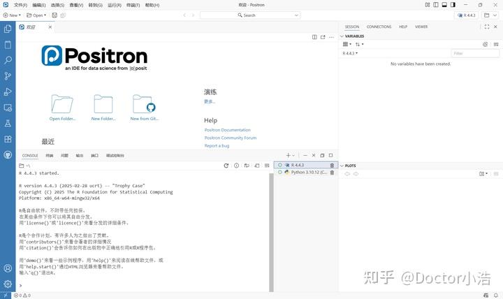The image size is (503, 299).
Task: Click errors and warnings in status bar
Action: coord(22,296)
